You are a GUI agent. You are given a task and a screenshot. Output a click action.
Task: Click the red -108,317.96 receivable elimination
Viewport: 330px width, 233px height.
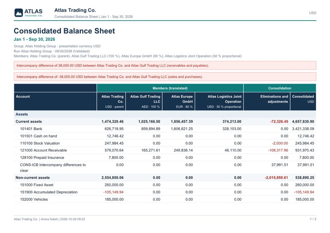coord(278,150)
